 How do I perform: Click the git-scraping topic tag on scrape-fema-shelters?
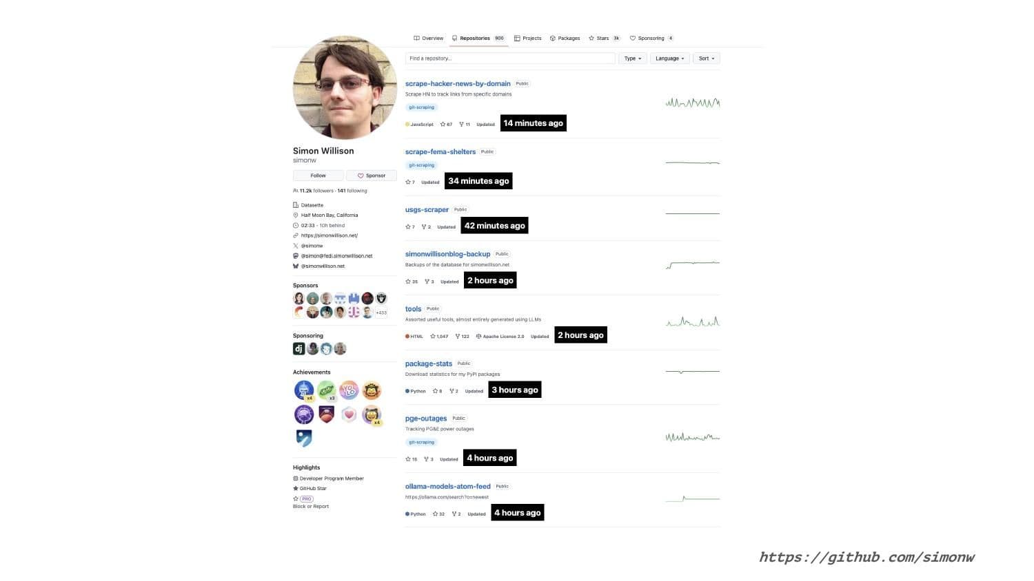pos(421,165)
